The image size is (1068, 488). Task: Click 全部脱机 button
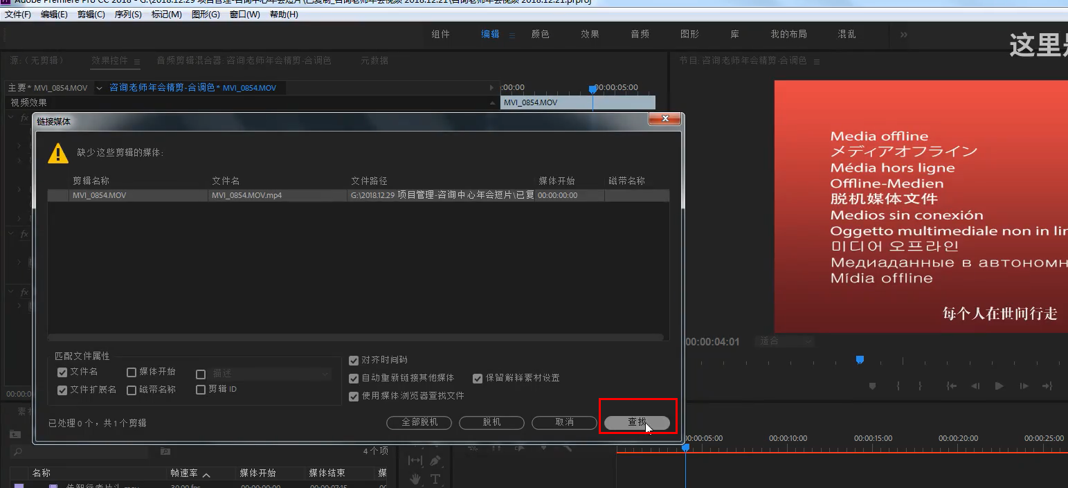pos(419,422)
